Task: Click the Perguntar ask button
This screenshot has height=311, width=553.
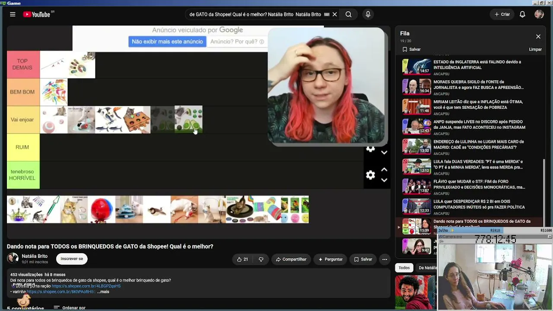Action: tap(331, 259)
